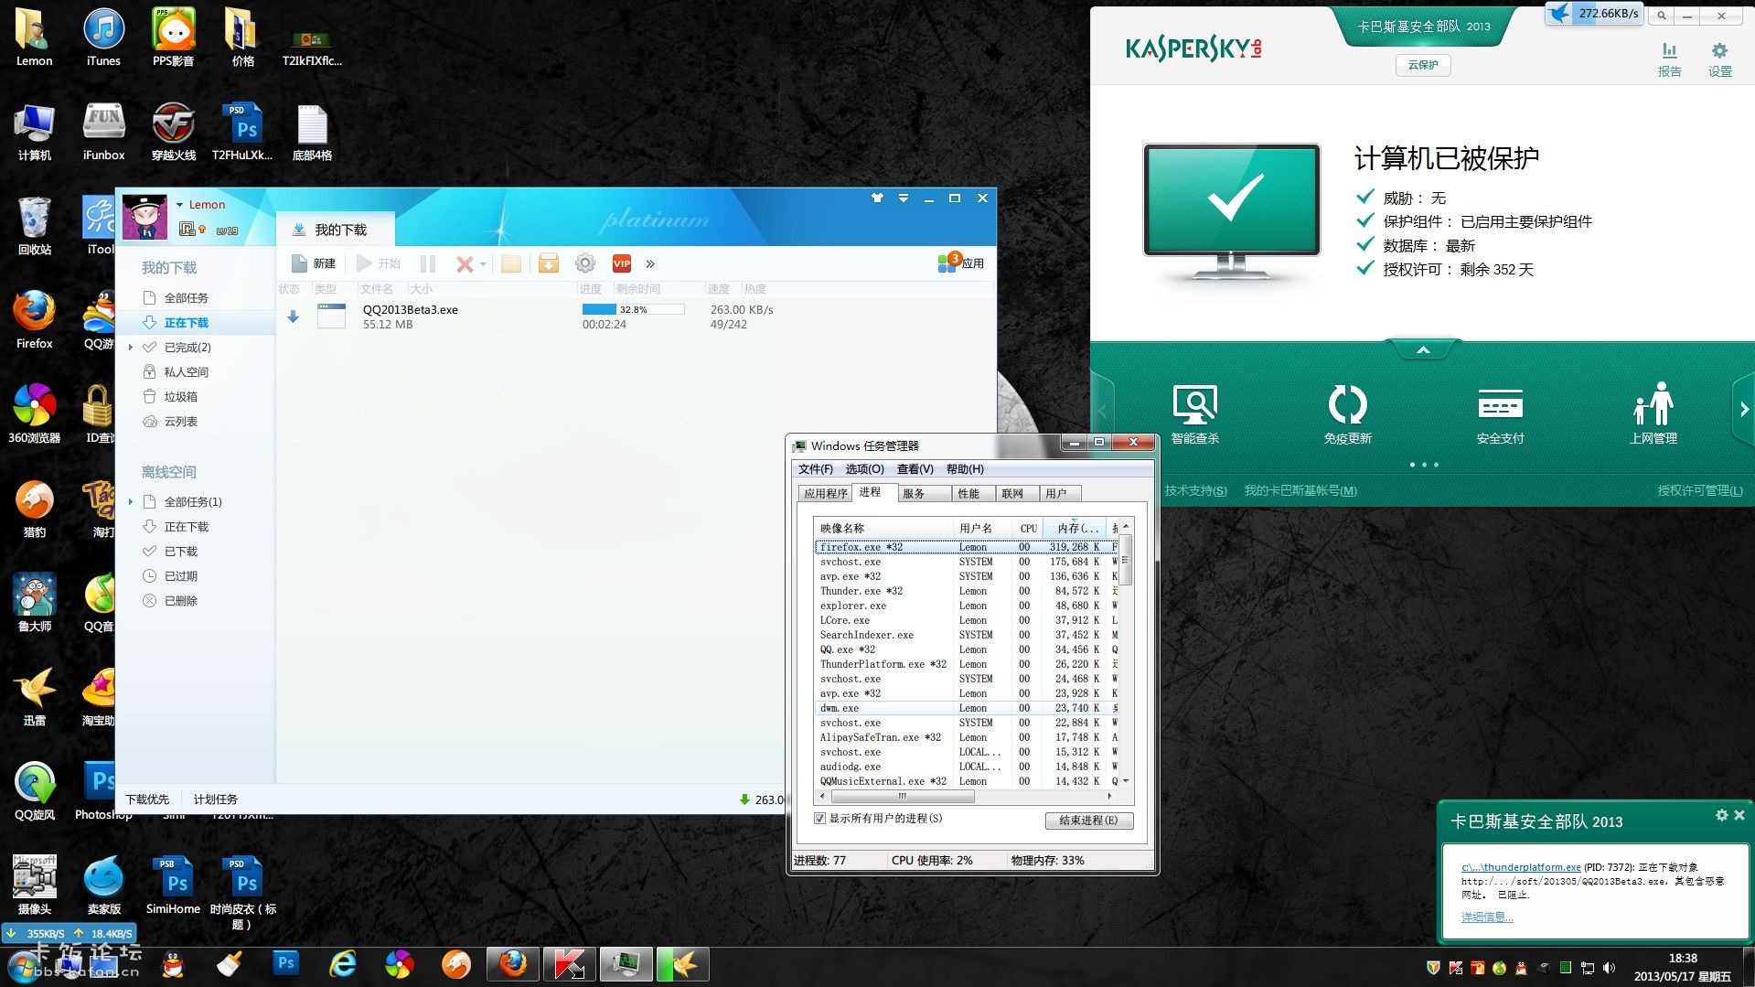This screenshot has width=1755, height=987.
Task: Open the 迅雷 desktop icon
Action: click(34, 697)
